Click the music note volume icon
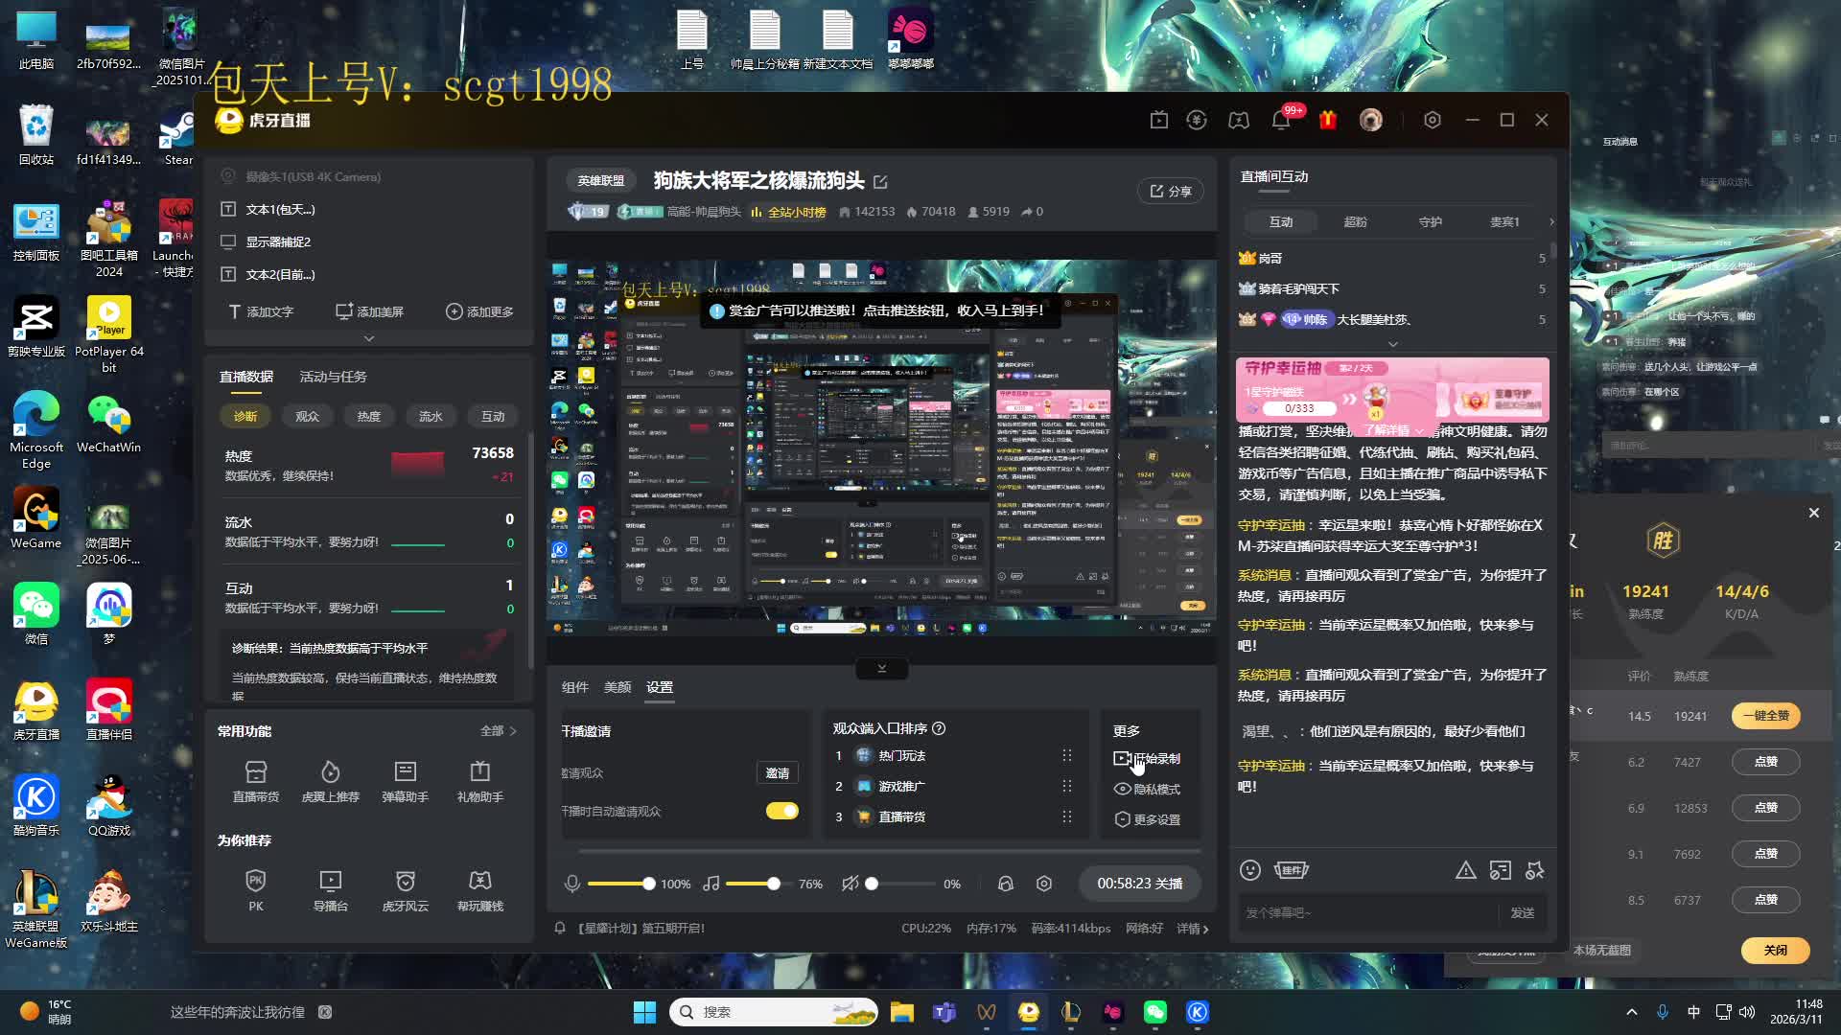This screenshot has width=1841, height=1035. coord(711,884)
